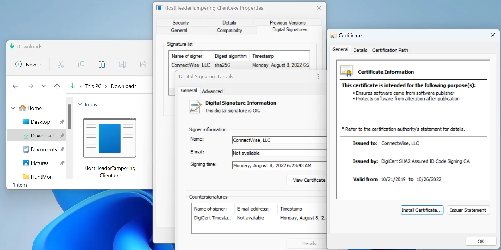This screenshot has width=501, height=250.
Task: Click the Name of signer column header in Signature list
Action: point(190,56)
